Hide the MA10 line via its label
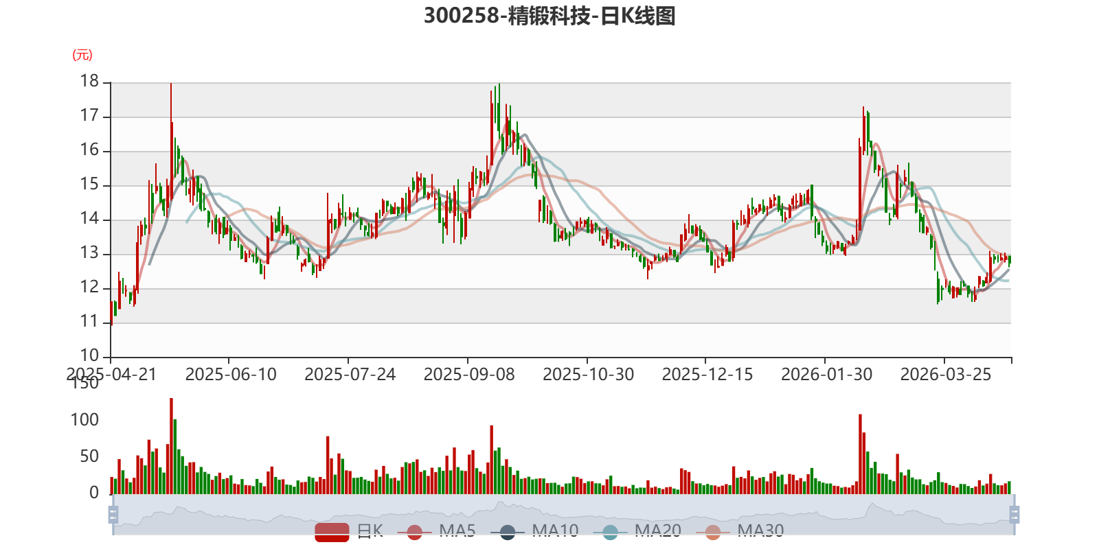Screen dimensions: 1099x549 pyautogui.click(x=555, y=531)
